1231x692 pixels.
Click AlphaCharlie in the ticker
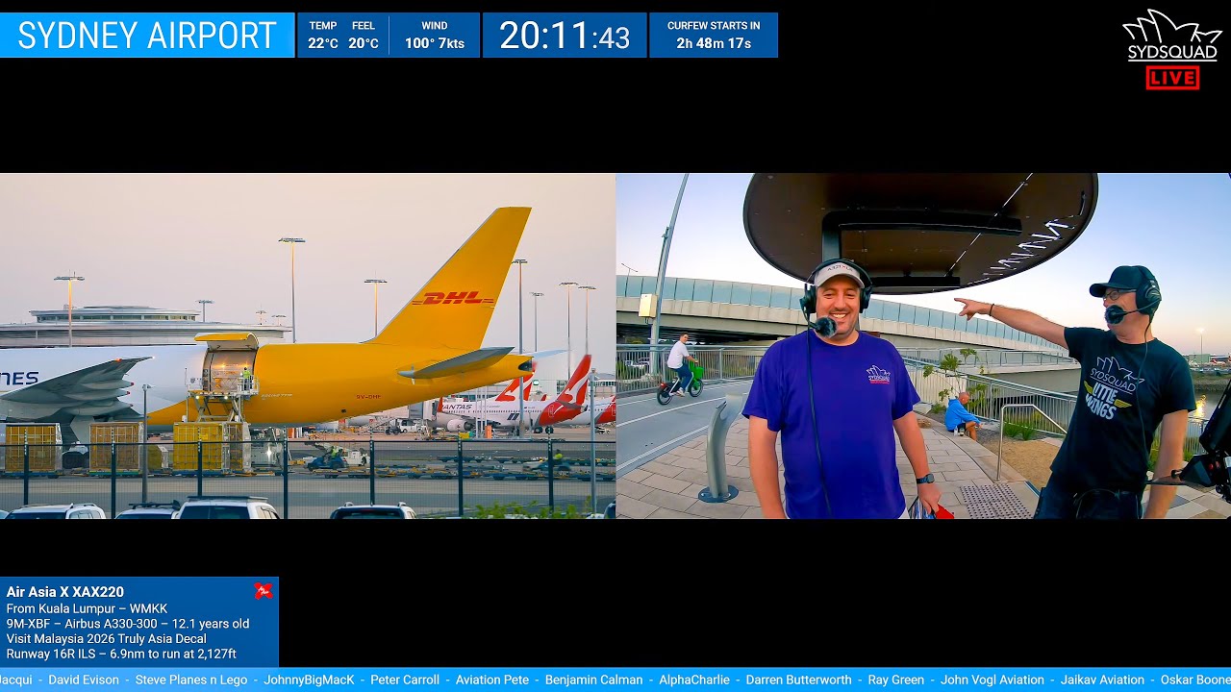[x=694, y=680]
